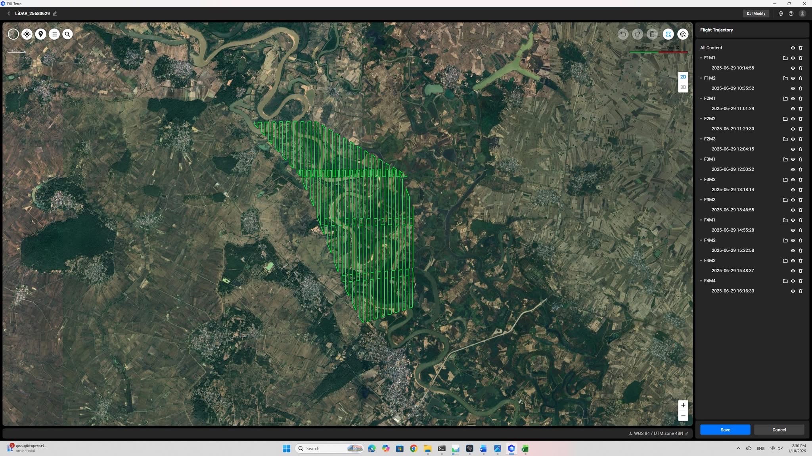Open the list view icon on map
Viewport: 812px width, 456px height.
click(54, 34)
